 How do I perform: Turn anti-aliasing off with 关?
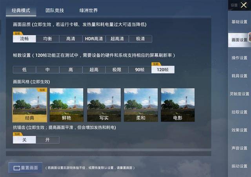[x=24, y=140]
